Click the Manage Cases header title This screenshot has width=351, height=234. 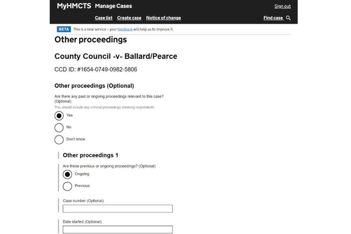tap(113, 6)
